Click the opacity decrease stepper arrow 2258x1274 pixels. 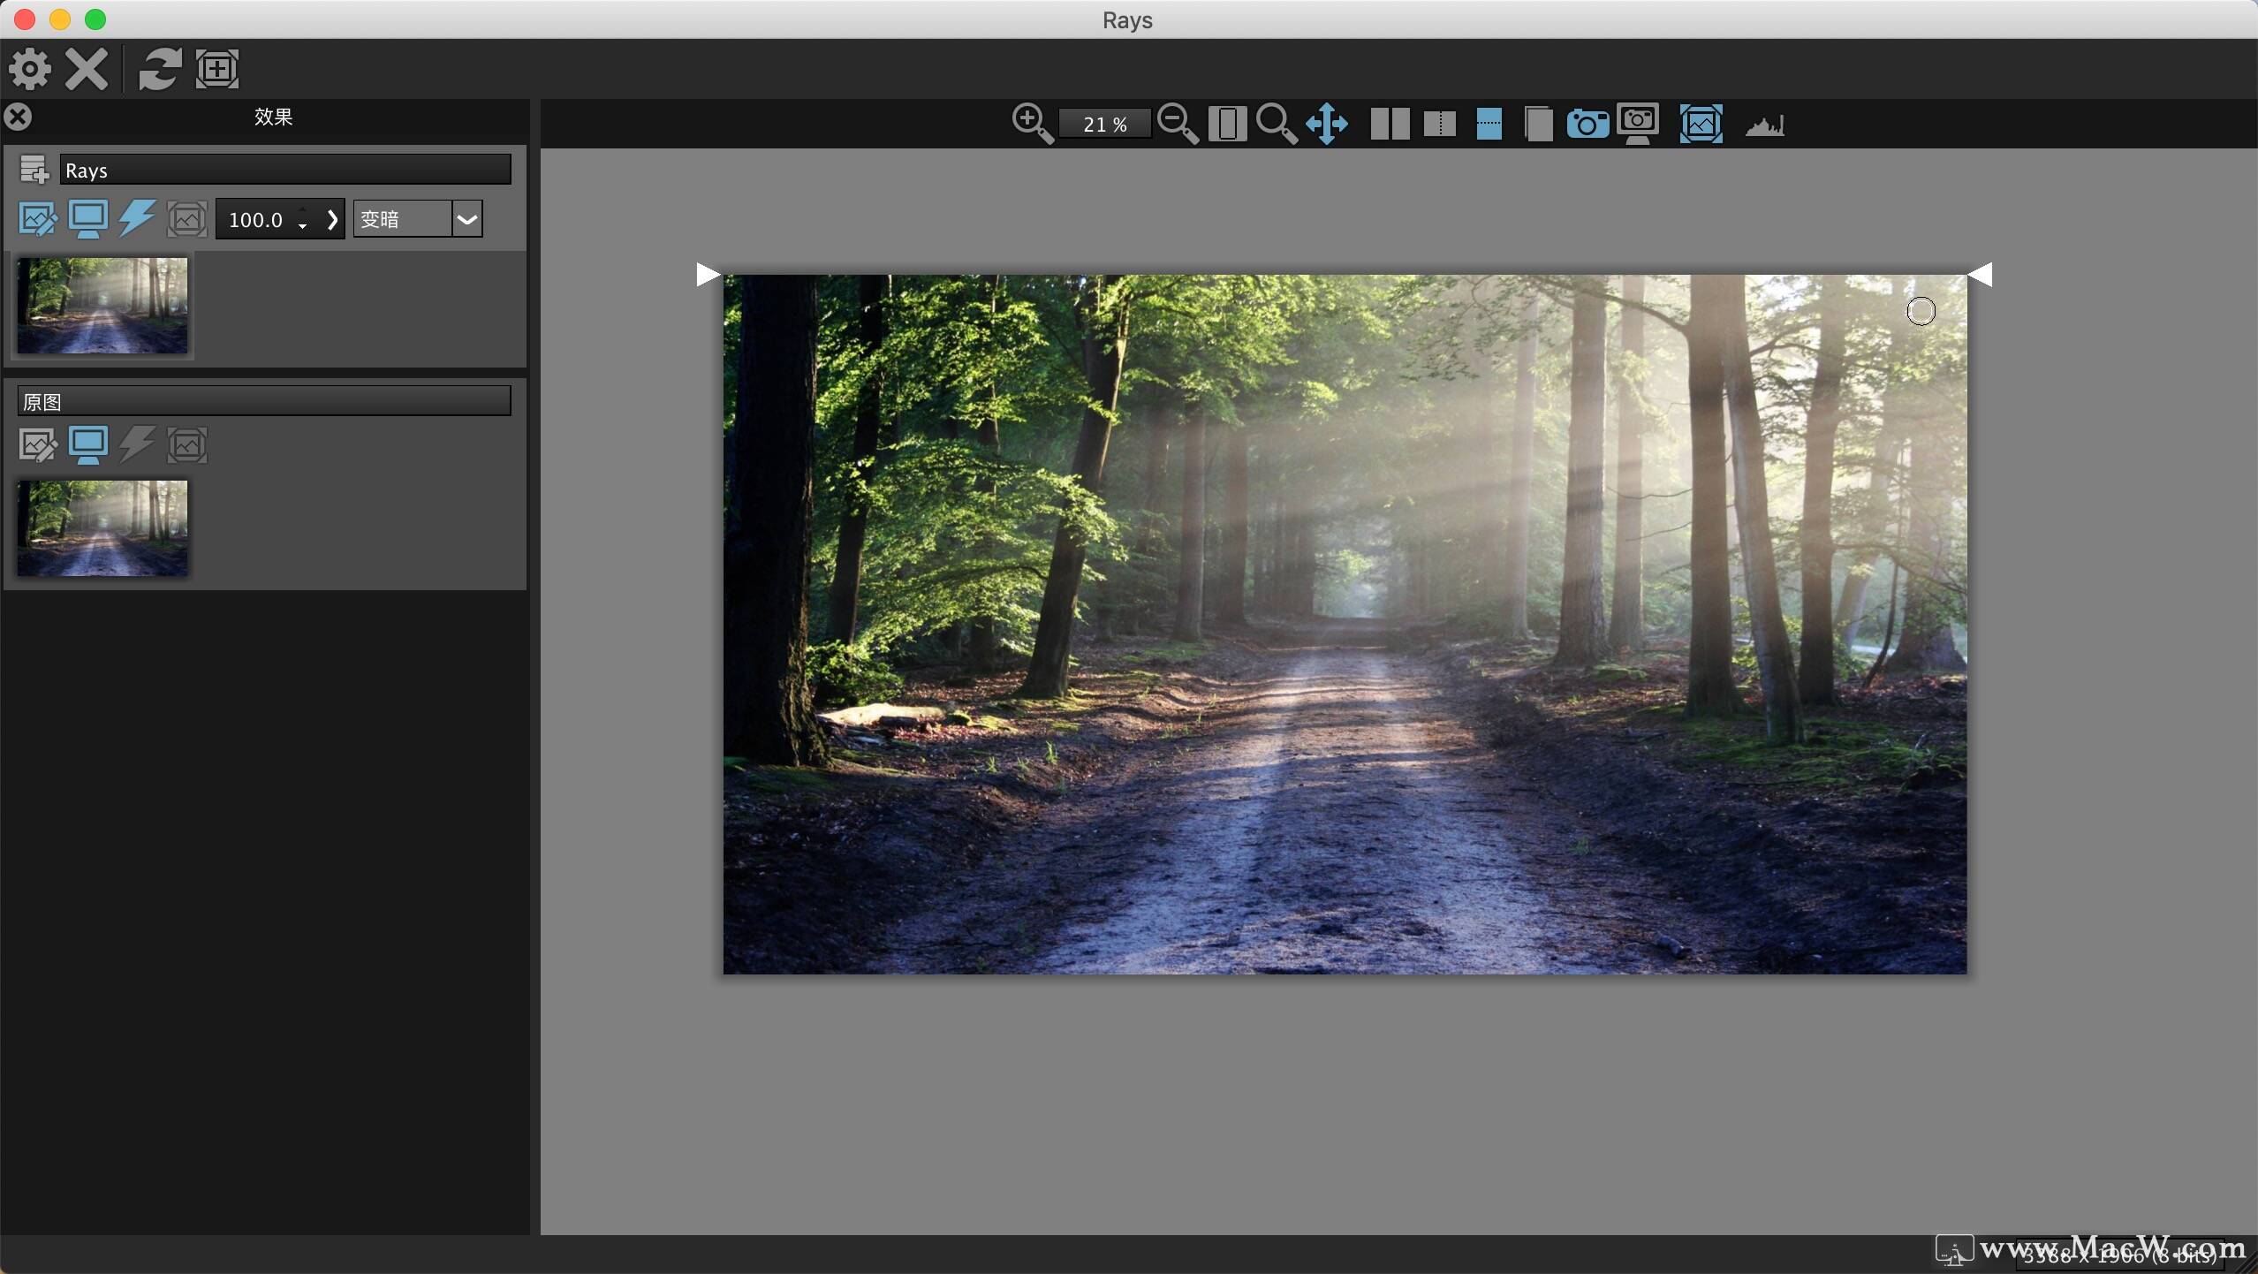point(303,227)
